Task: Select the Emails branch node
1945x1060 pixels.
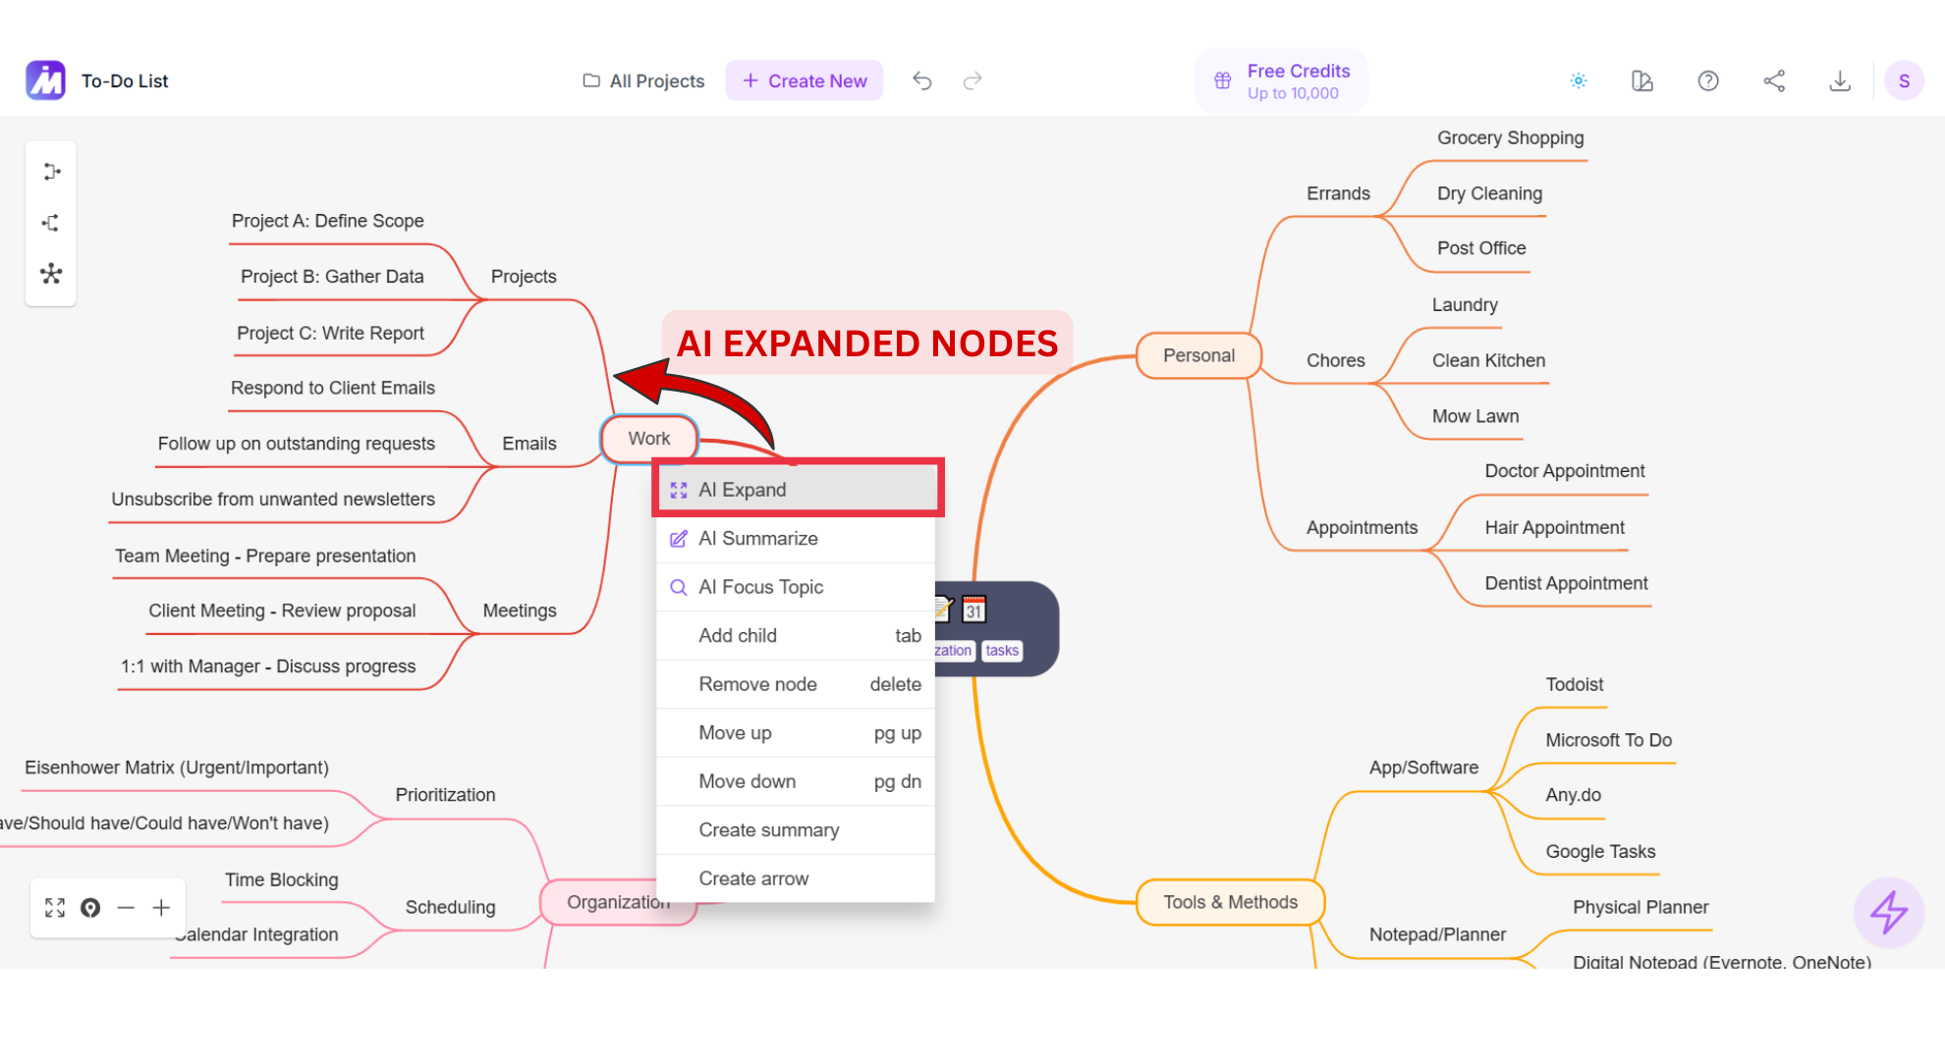Action: tap(529, 444)
